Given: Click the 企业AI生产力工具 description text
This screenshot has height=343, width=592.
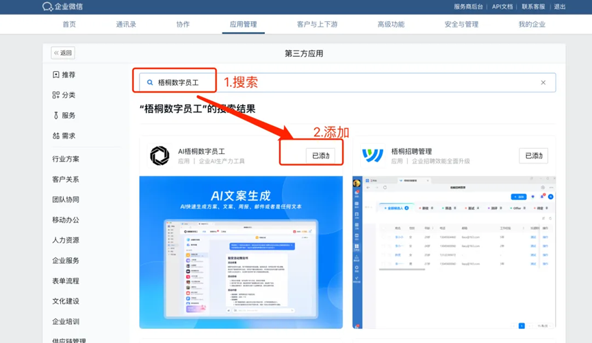Looking at the screenshot, I should (222, 162).
